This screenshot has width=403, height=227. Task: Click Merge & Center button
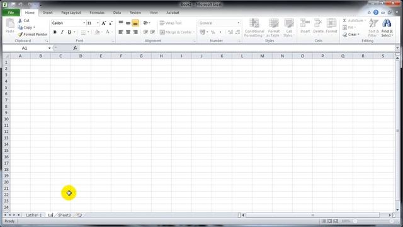(x=176, y=32)
